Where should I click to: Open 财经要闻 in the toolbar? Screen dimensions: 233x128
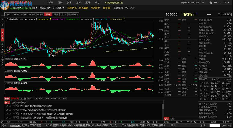[118, 8]
